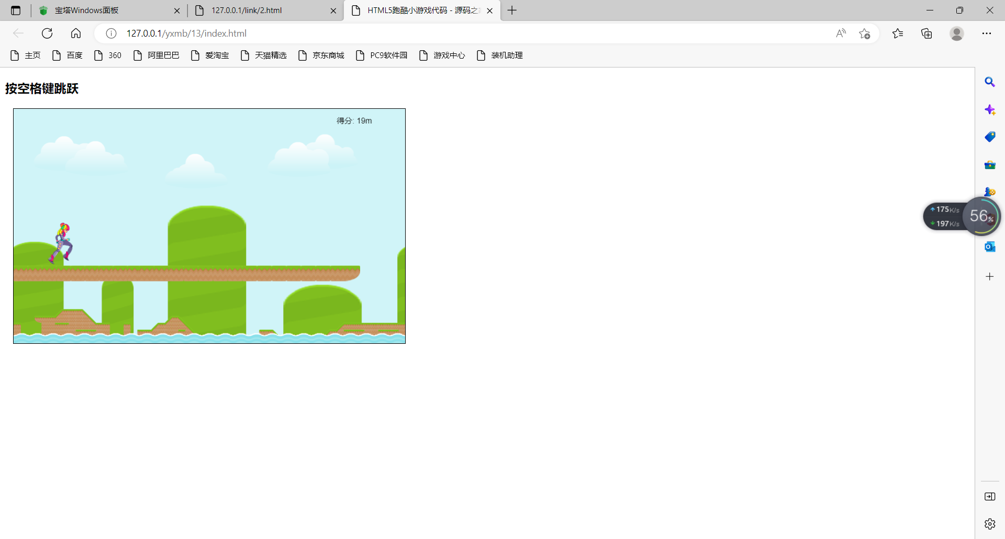Open the 京东商城 bookmark
Screen dimensions: 1005x539
pyautogui.click(x=321, y=55)
